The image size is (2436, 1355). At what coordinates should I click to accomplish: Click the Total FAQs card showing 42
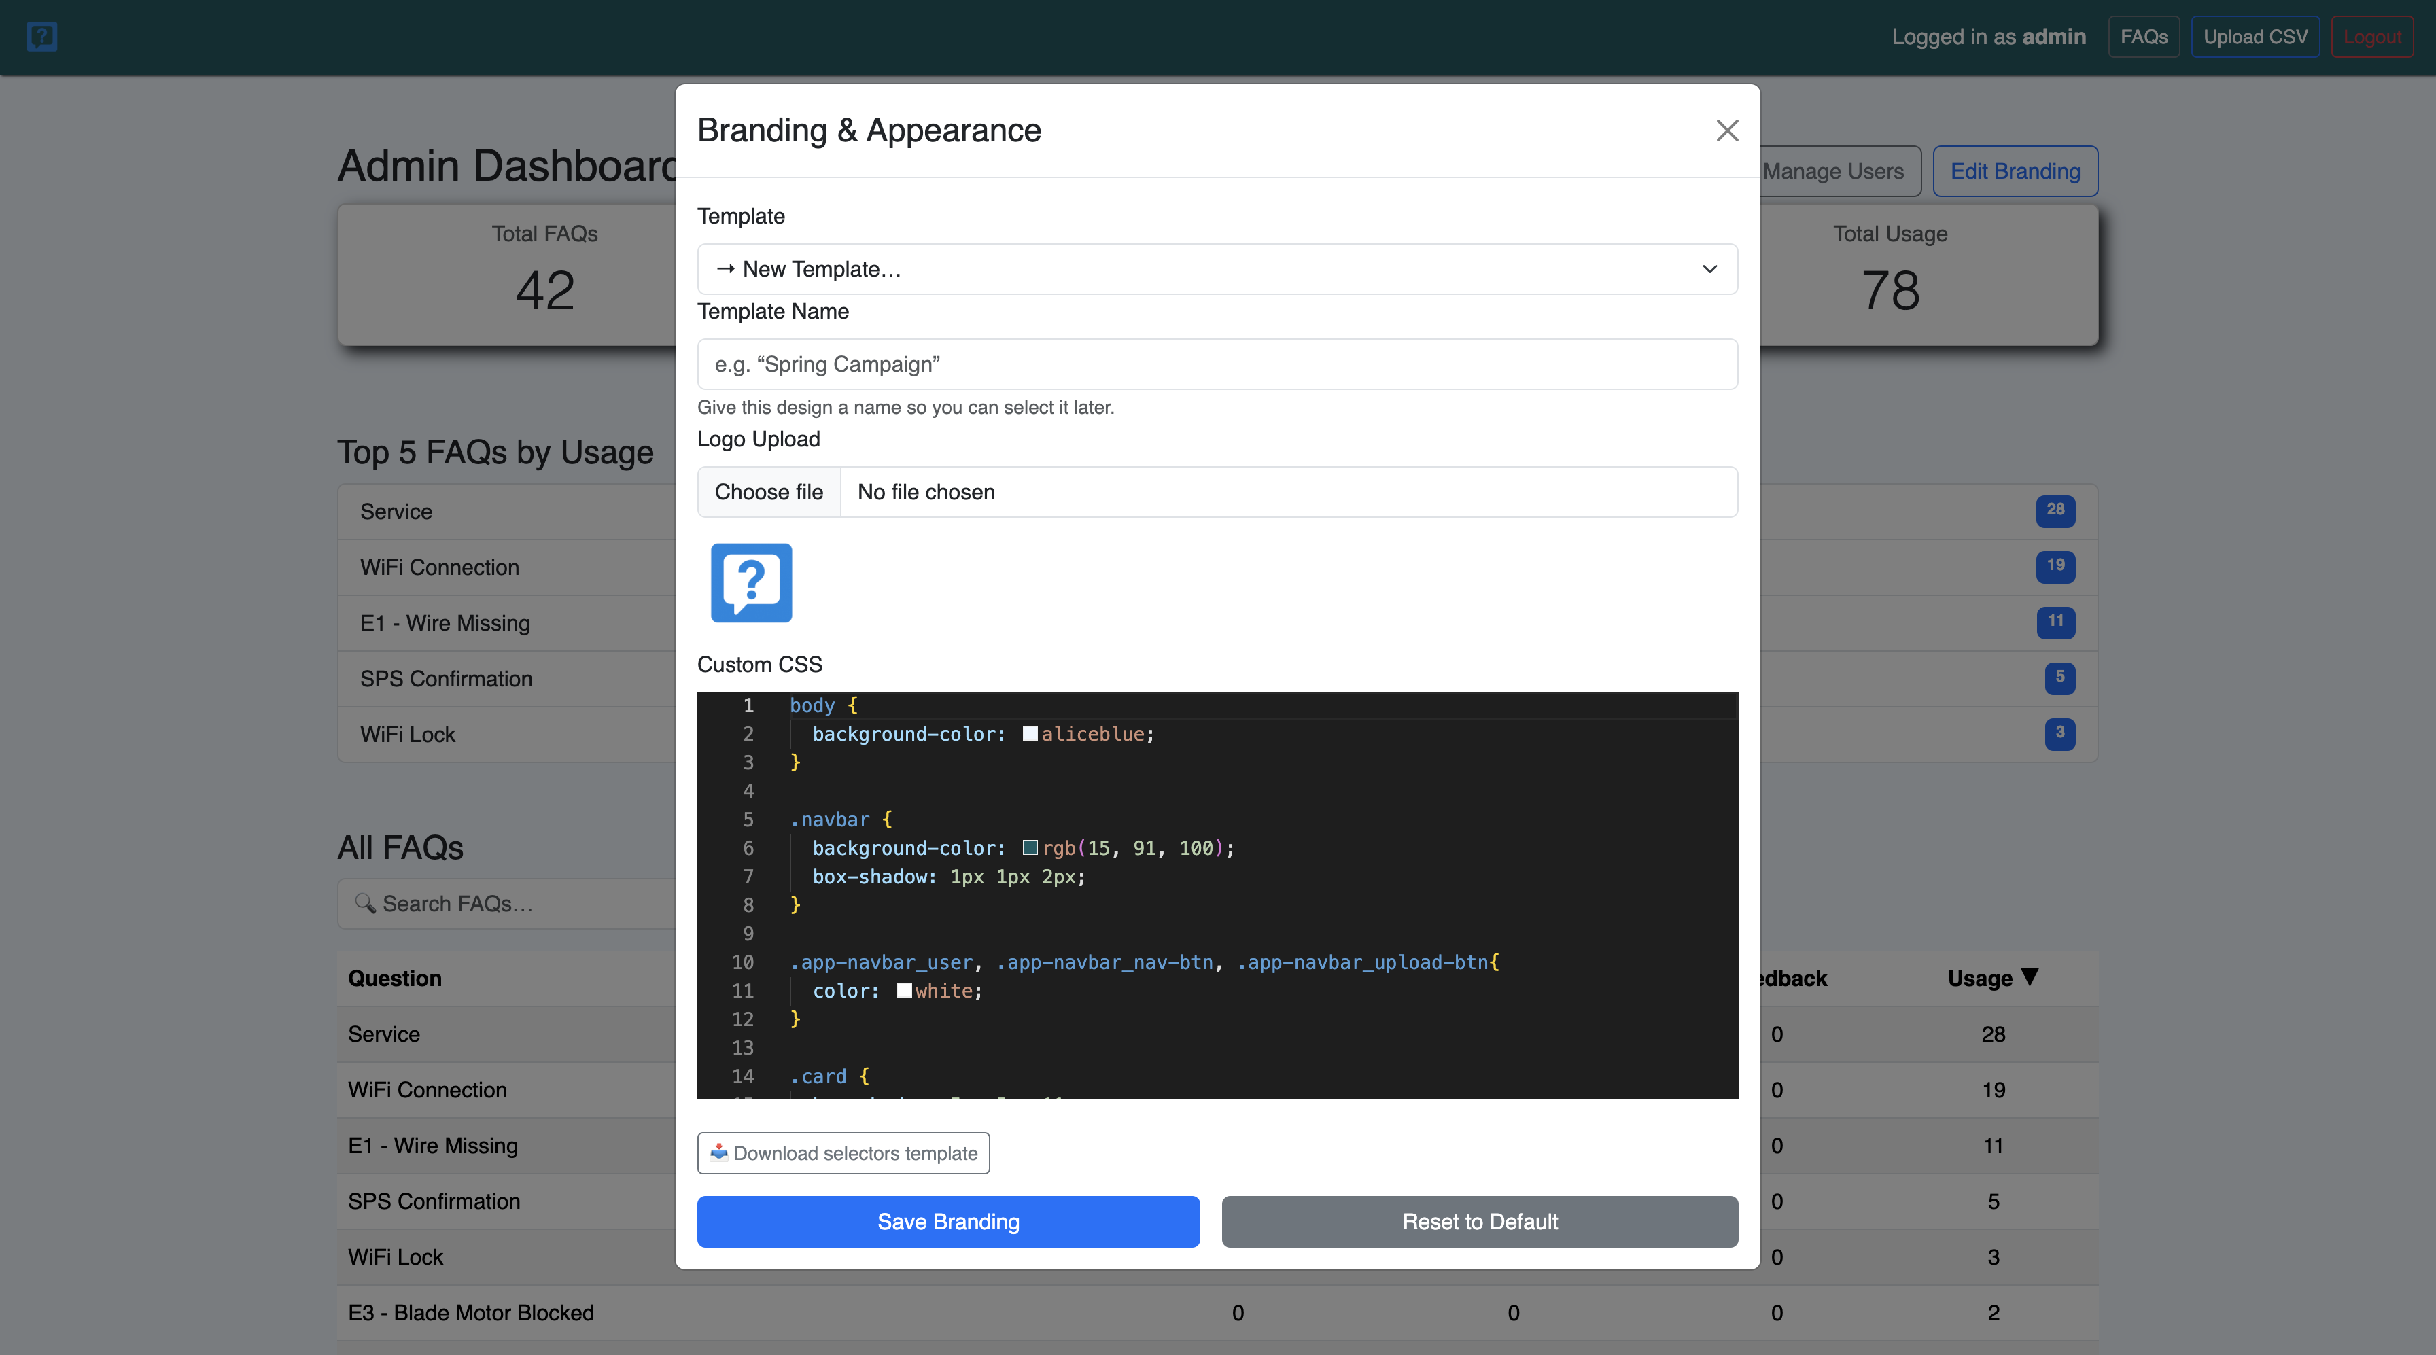point(507,275)
